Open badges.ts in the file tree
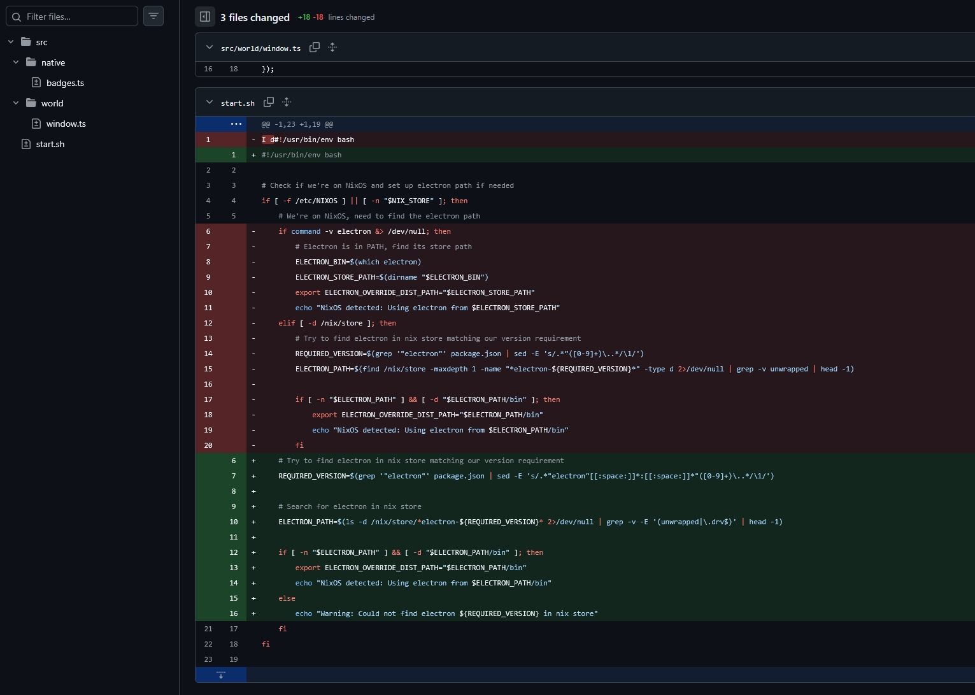The height and width of the screenshot is (695, 975). click(x=65, y=83)
